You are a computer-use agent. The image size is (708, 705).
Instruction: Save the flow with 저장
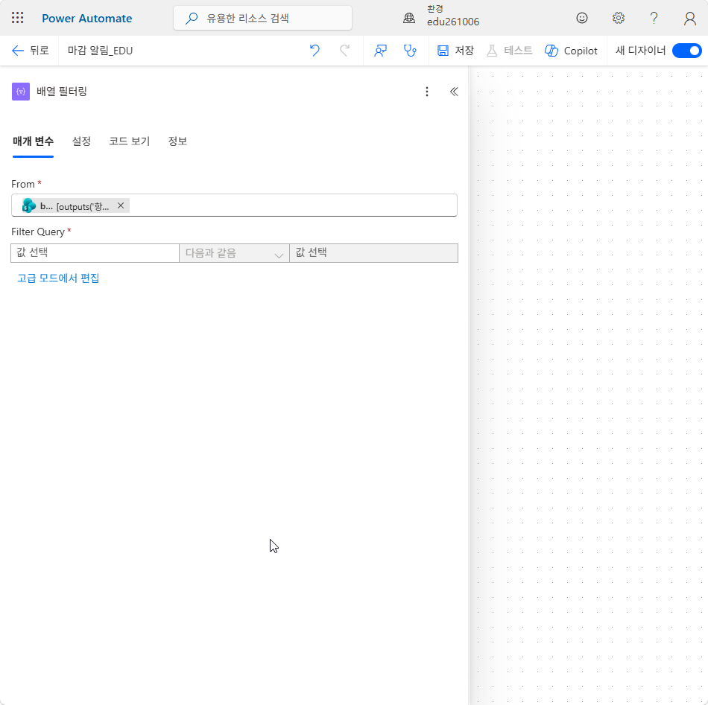click(455, 51)
